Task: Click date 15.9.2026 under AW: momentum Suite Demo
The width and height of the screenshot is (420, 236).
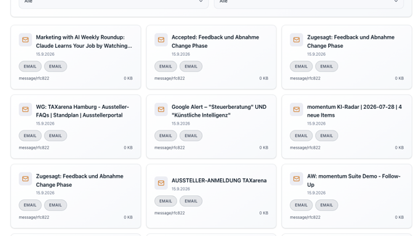Action: tap(316, 193)
